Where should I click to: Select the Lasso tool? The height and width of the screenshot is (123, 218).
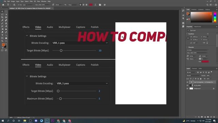(2, 14)
